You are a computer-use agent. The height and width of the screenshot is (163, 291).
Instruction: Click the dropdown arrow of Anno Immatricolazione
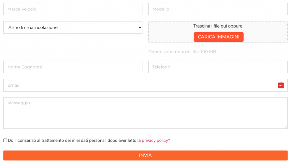(140, 27)
